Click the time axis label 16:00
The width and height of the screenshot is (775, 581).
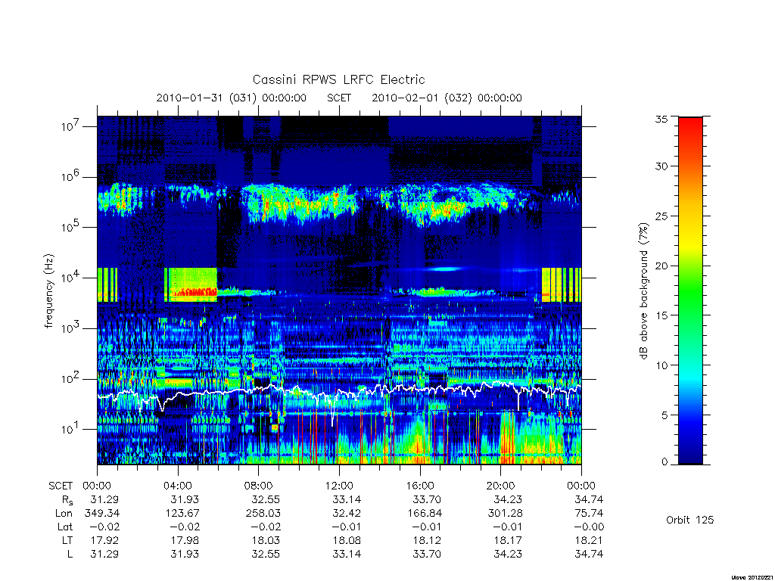point(420,486)
